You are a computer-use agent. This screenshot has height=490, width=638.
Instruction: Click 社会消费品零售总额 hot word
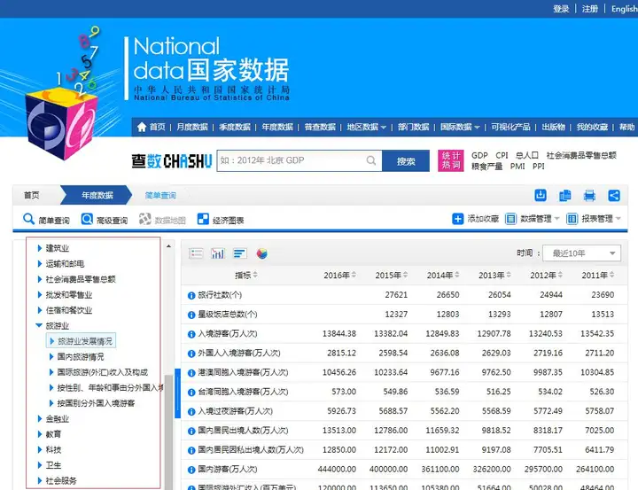(581, 155)
